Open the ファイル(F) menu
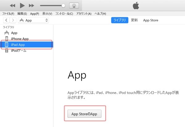This screenshot has width=185, height=127. [8, 14]
